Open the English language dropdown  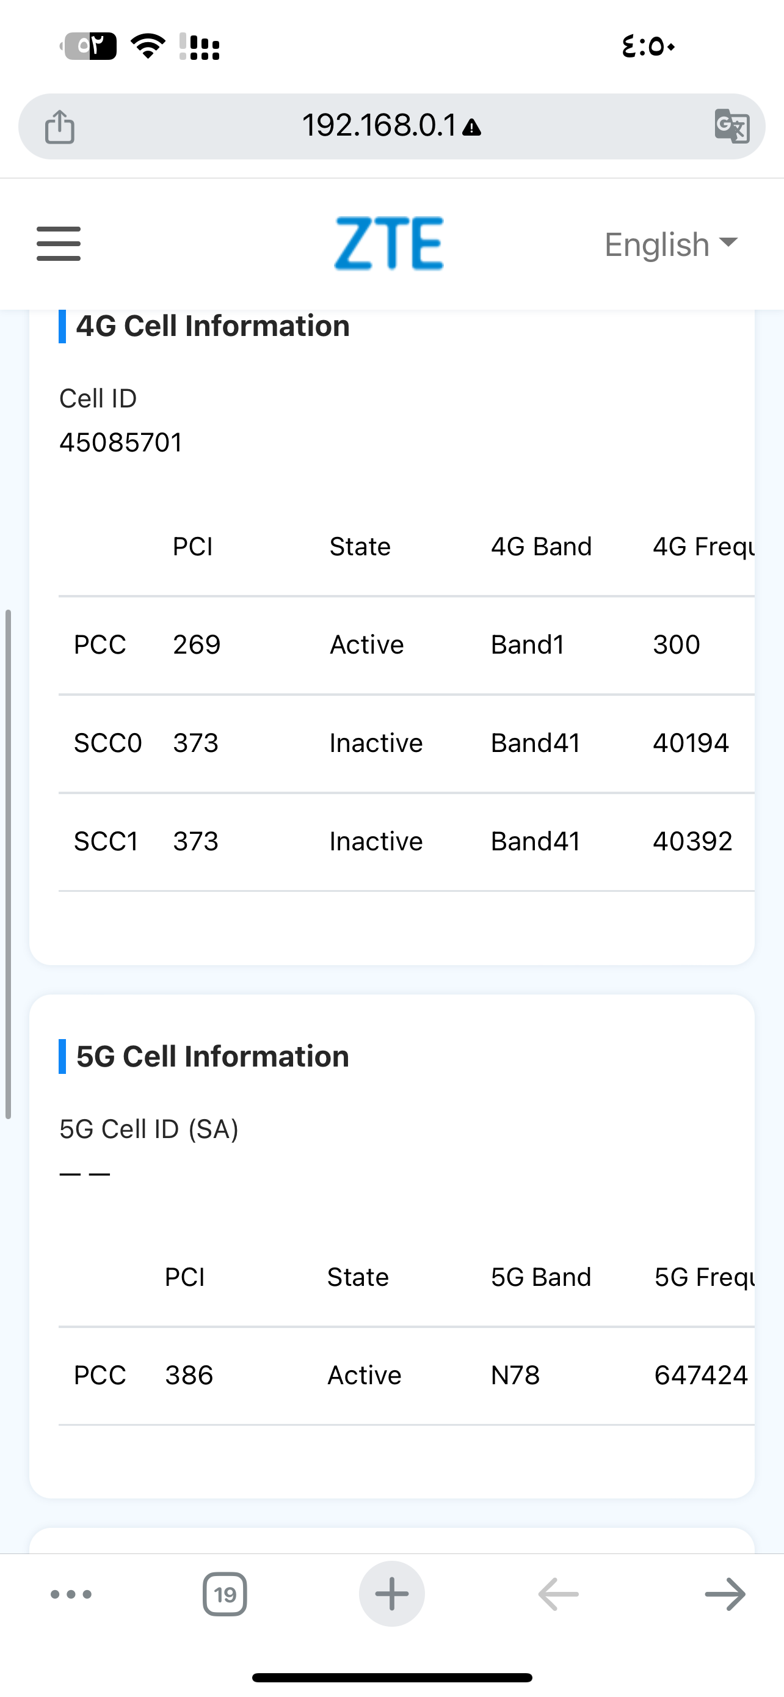tap(670, 244)
